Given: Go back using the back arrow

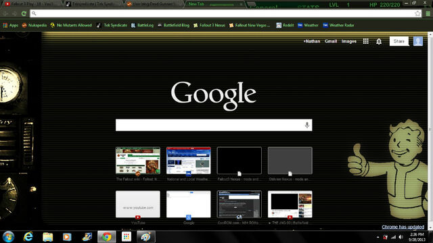Looking at the screenshot, I should (x=5, y=13).
